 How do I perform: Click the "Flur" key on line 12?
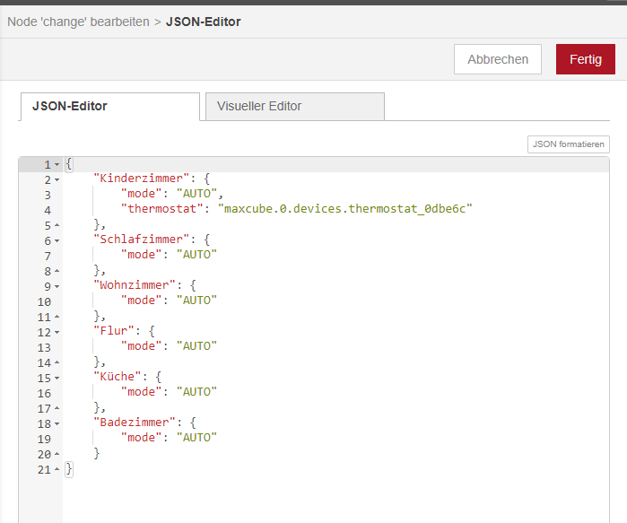(x=114, y=331)
